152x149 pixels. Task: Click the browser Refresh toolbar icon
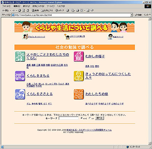(24, 10)
